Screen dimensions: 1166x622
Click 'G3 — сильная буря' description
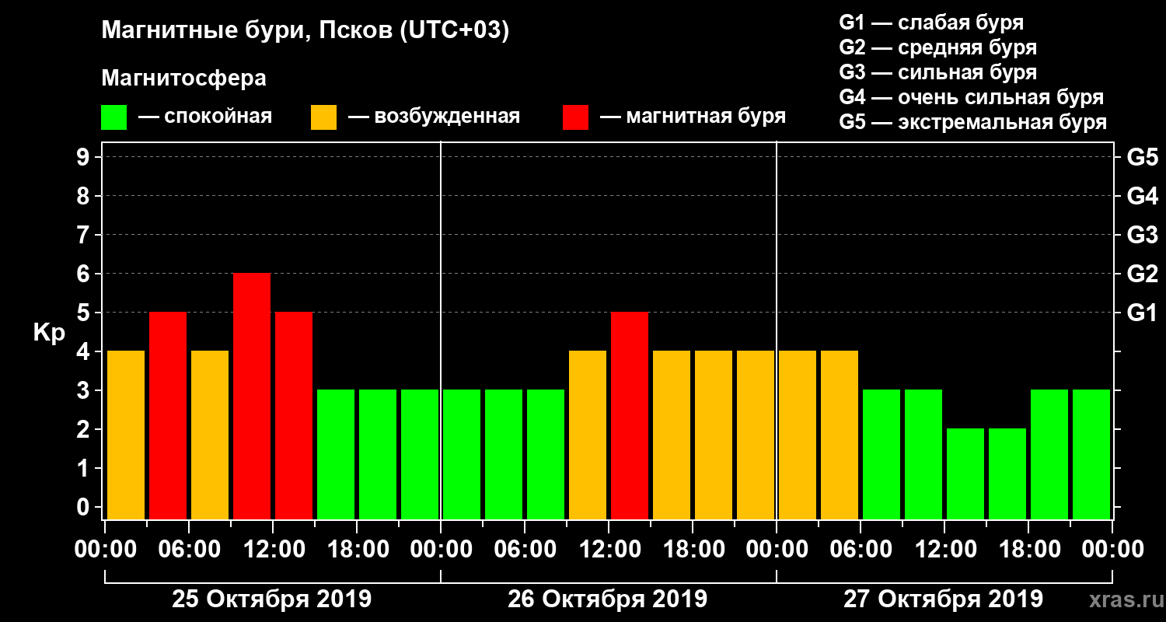click(x=938, y=72)
